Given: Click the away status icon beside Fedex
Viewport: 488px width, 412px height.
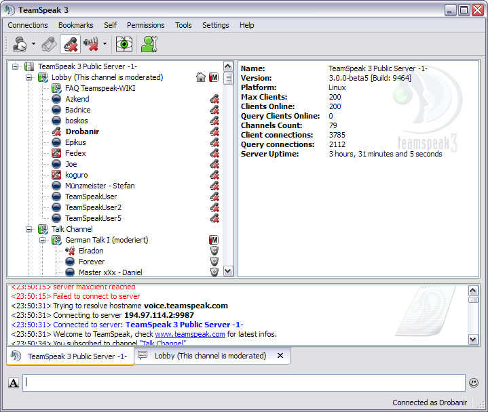Looking at the screenshot, I should pyautogui.click(x=56, y=154).
